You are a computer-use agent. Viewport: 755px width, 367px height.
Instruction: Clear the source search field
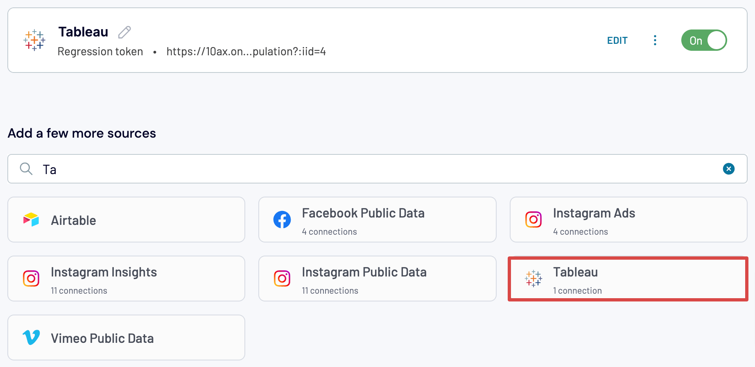point(728,169)
